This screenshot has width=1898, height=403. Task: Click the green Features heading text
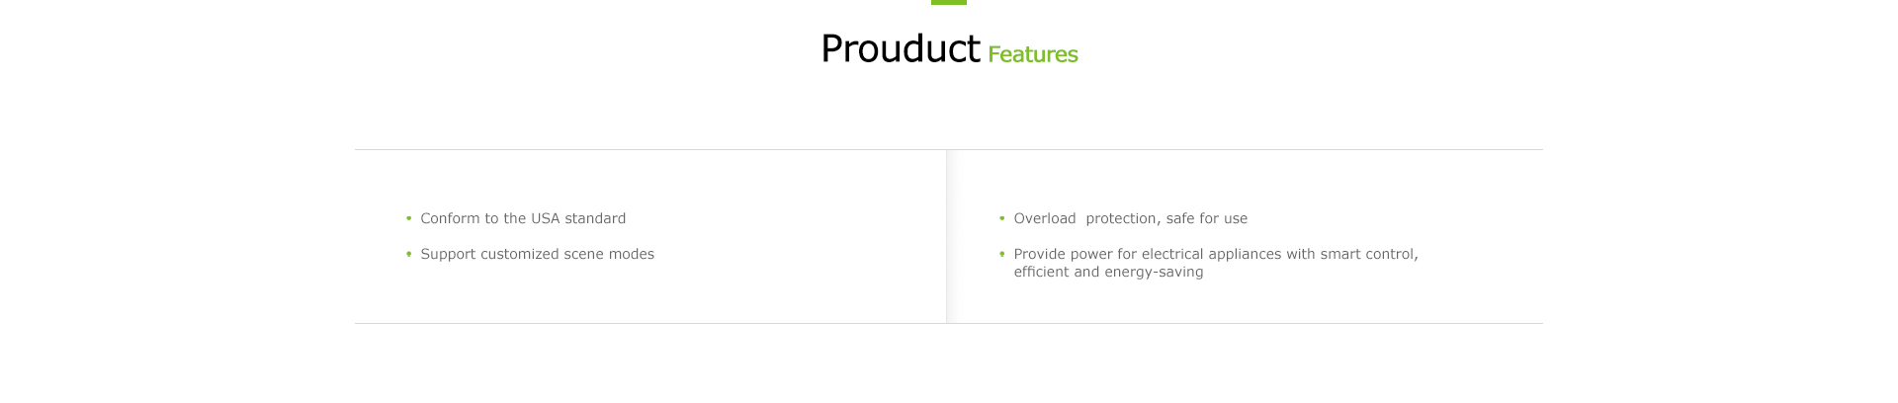click(1033, 54)
